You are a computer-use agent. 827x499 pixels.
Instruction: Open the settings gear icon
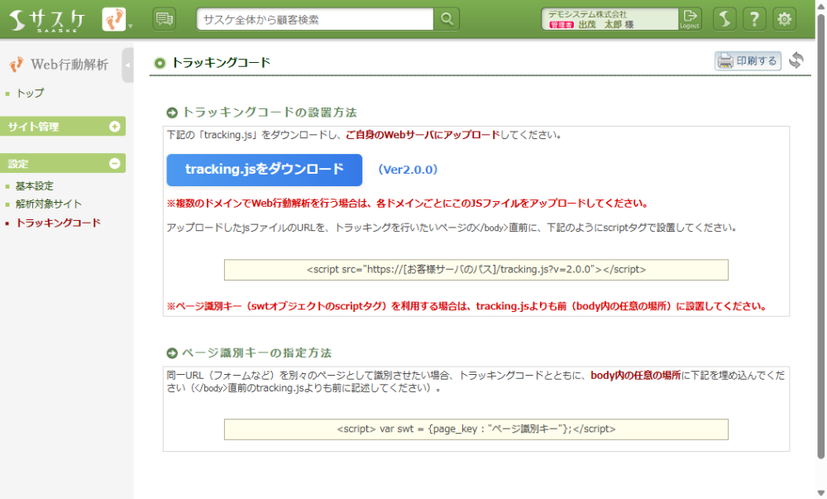pyautogui.click(x=784, y=19)
